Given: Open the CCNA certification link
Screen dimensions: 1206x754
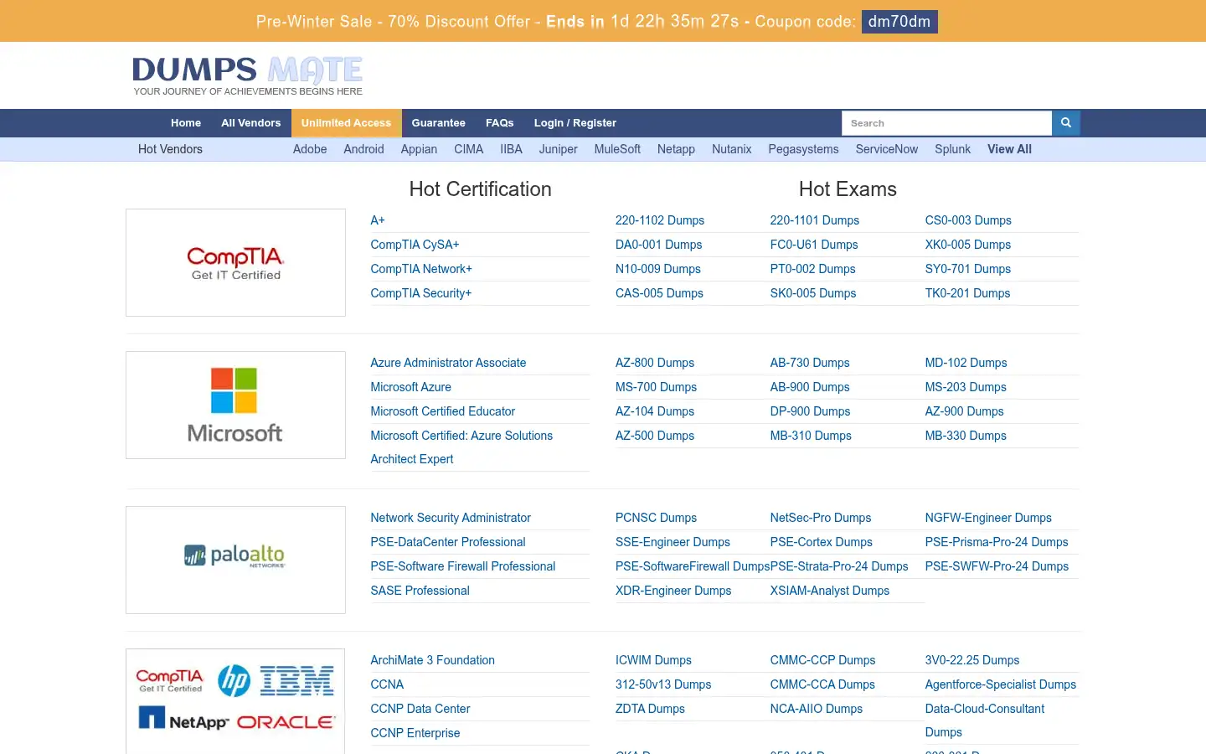Looking at the screenshot, I should (x=387, y=684).
